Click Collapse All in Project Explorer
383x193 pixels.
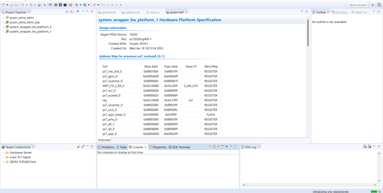tap(67, 12)
